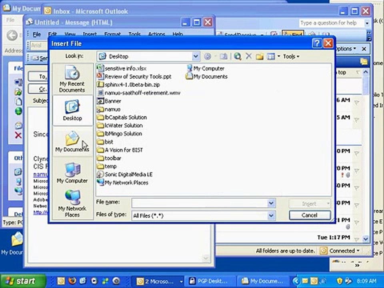Switch to PGP Desktop taskbar button
Viewport: 384px width, 288px height.
pyautogui.click(x=211, y=281)
